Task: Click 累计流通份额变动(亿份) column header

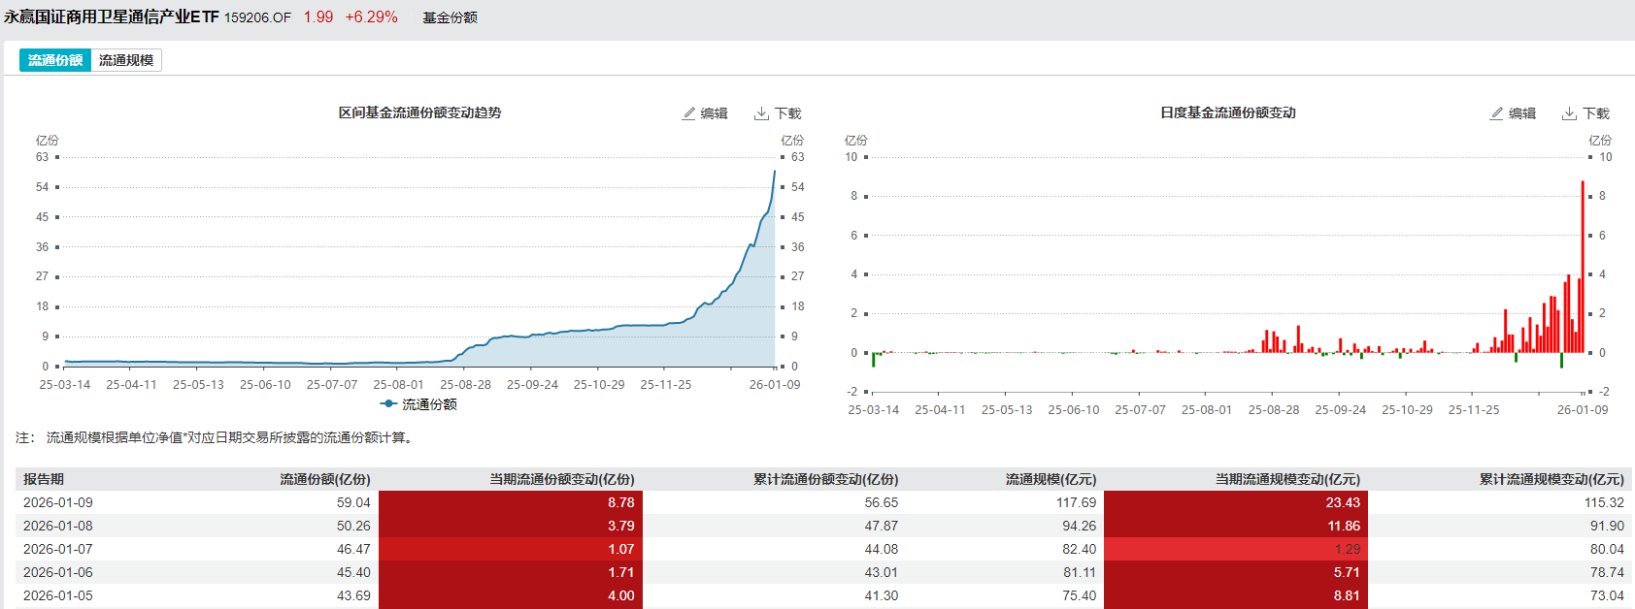Action: [826, 479]
